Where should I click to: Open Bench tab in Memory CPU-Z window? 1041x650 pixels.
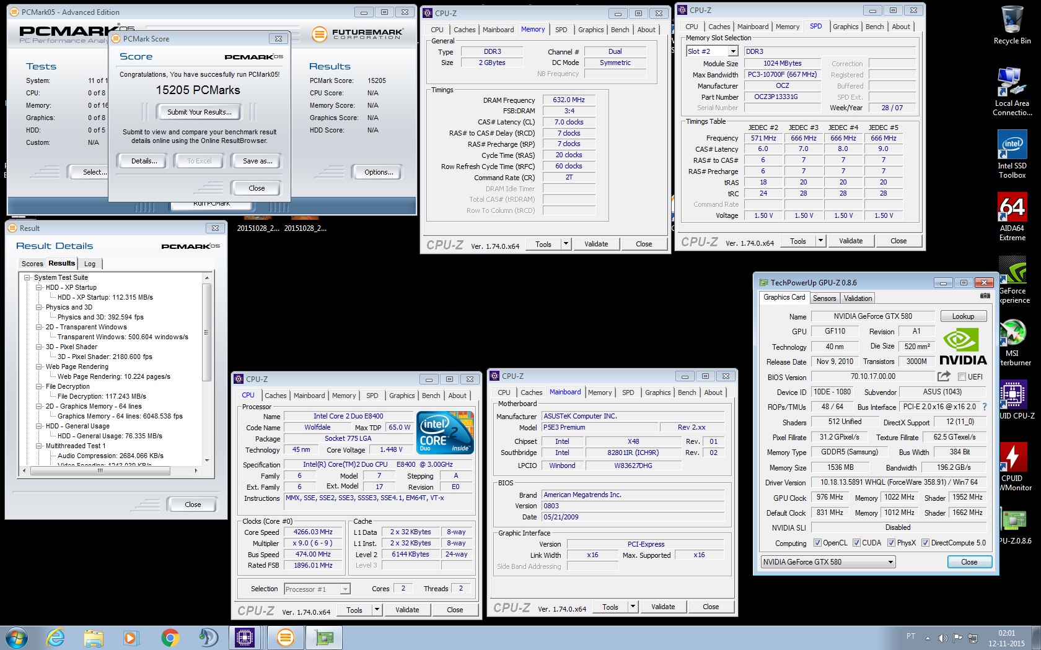click(x=620, y=30)
